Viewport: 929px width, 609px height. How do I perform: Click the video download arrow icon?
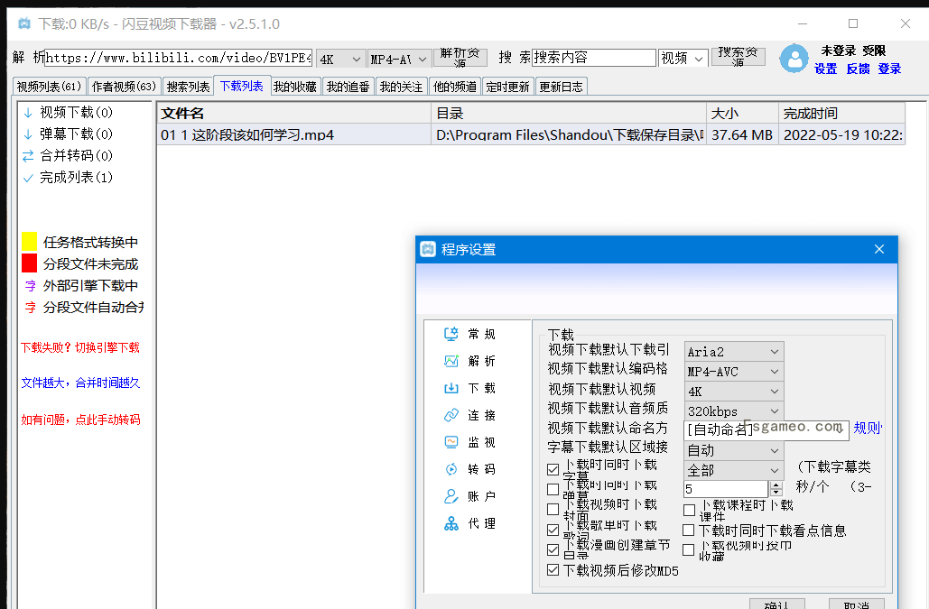tap(28, 113)
